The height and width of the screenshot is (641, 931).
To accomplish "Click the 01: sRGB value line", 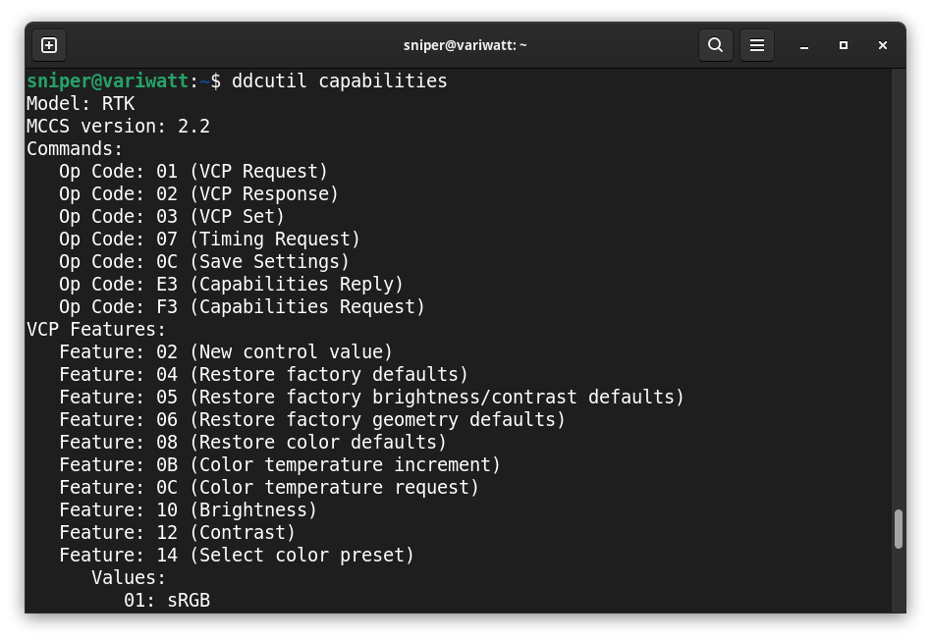I will point(167,601).
